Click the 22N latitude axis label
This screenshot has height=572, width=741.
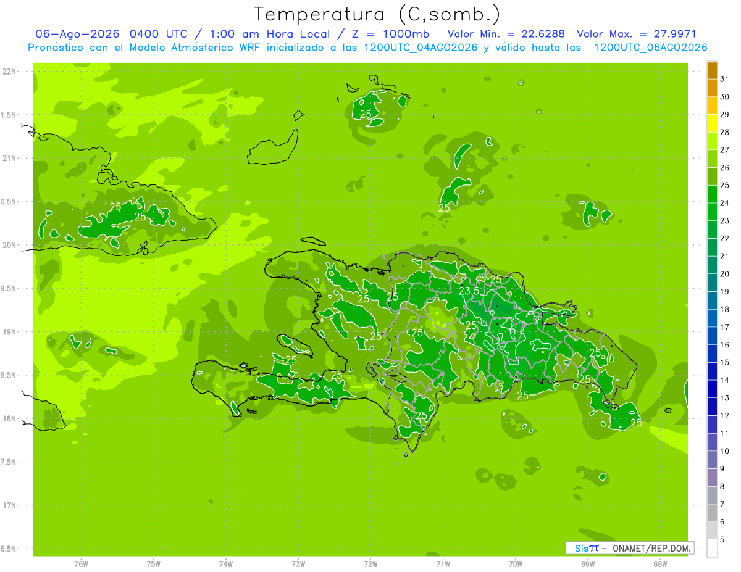(10, 72)
